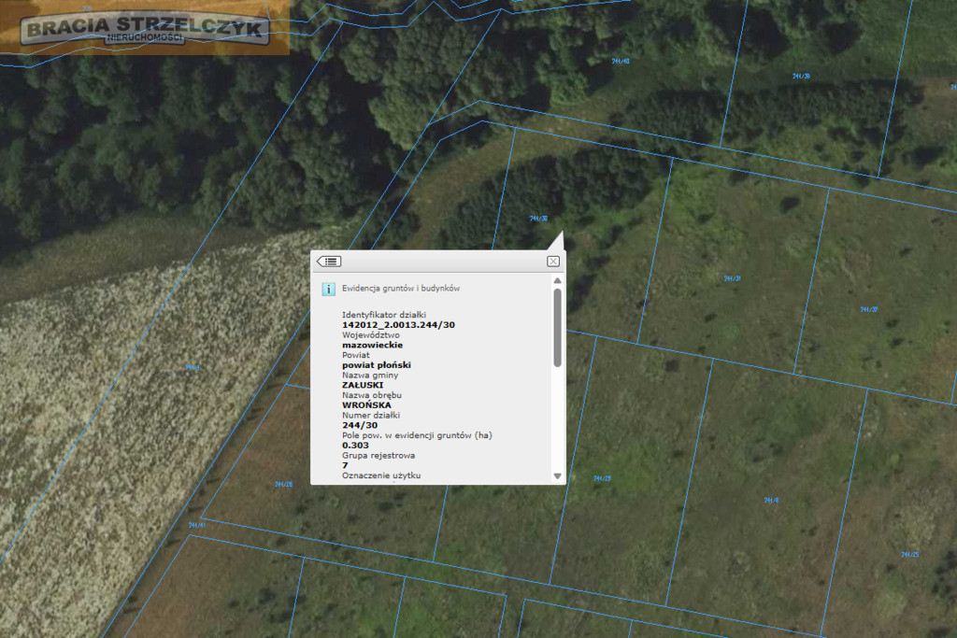Click the Bracia Strzelczyk logo

pos(145,28)
